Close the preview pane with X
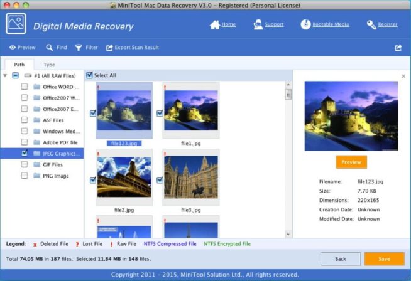The height and width of the screenshot is (281, 411). 403,76
